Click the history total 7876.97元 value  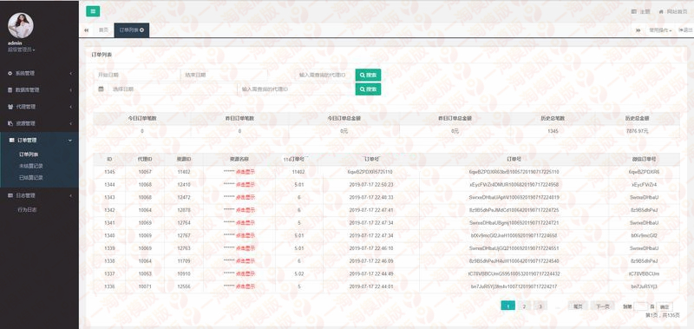(638, 131)
